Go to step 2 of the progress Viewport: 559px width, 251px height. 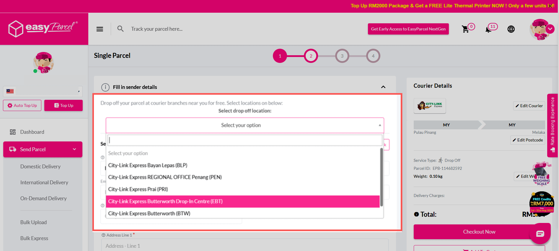coord(311,56)
